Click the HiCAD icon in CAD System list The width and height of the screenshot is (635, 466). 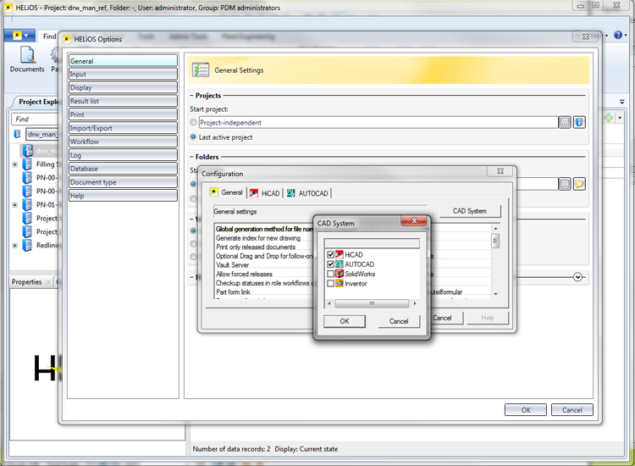pos(340,254)
